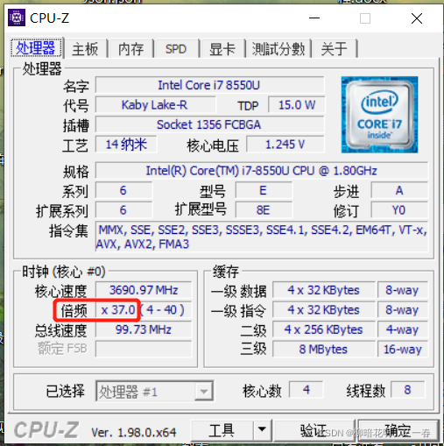Open the SPD tab

click(176, 48)
